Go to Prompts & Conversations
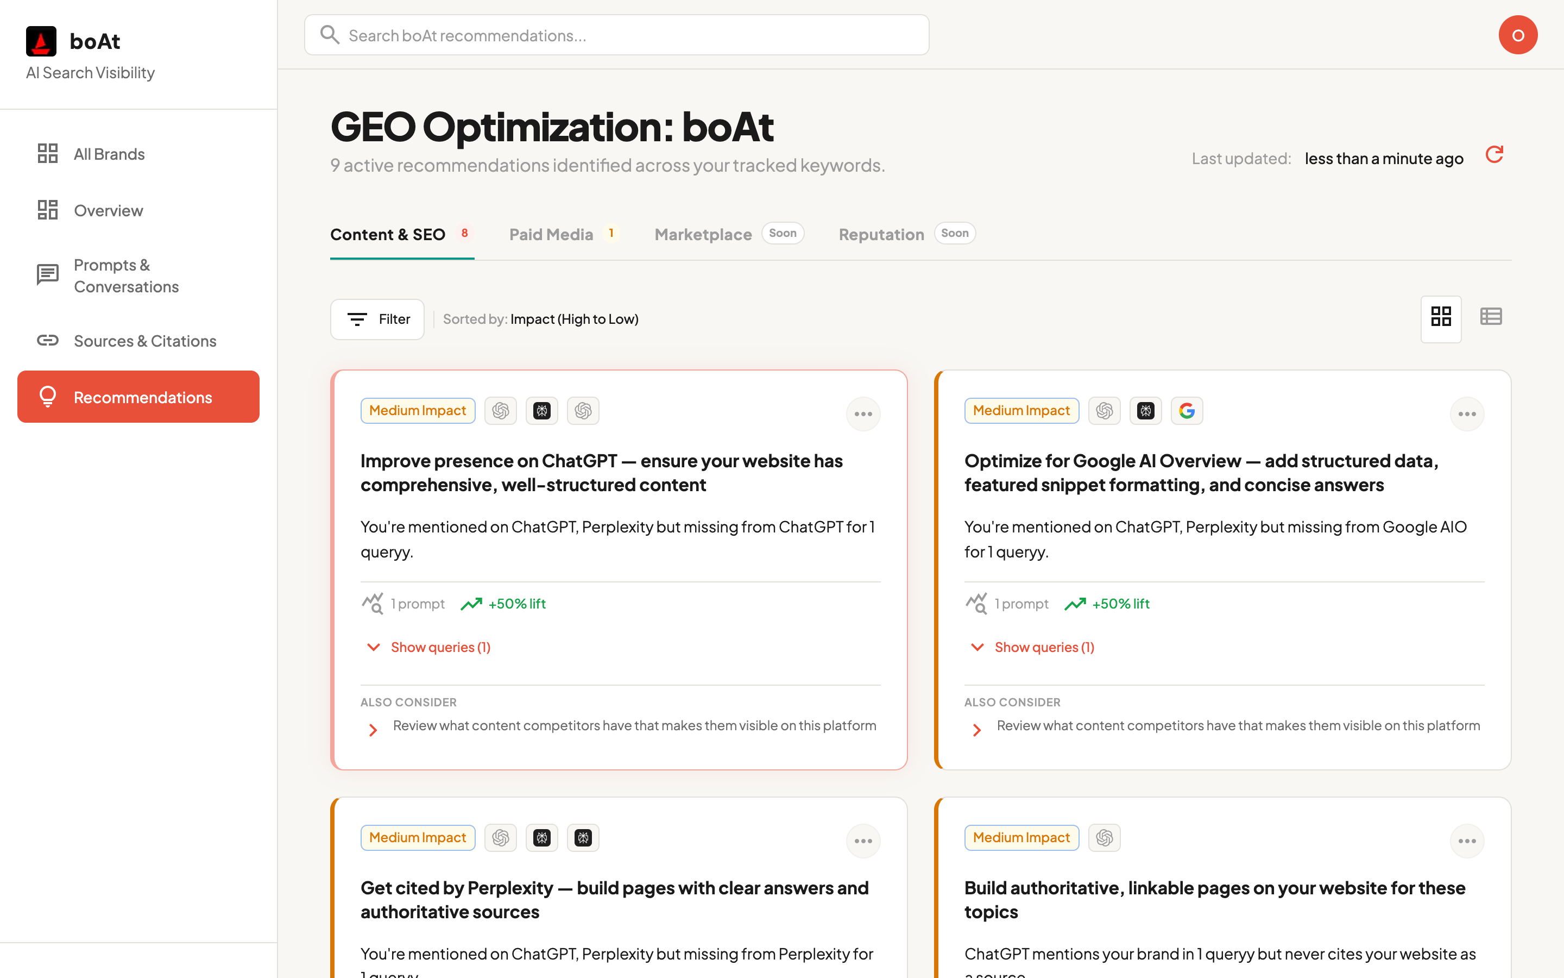The height and width of the screenshot is (978, 1564). tap(126, 275)
